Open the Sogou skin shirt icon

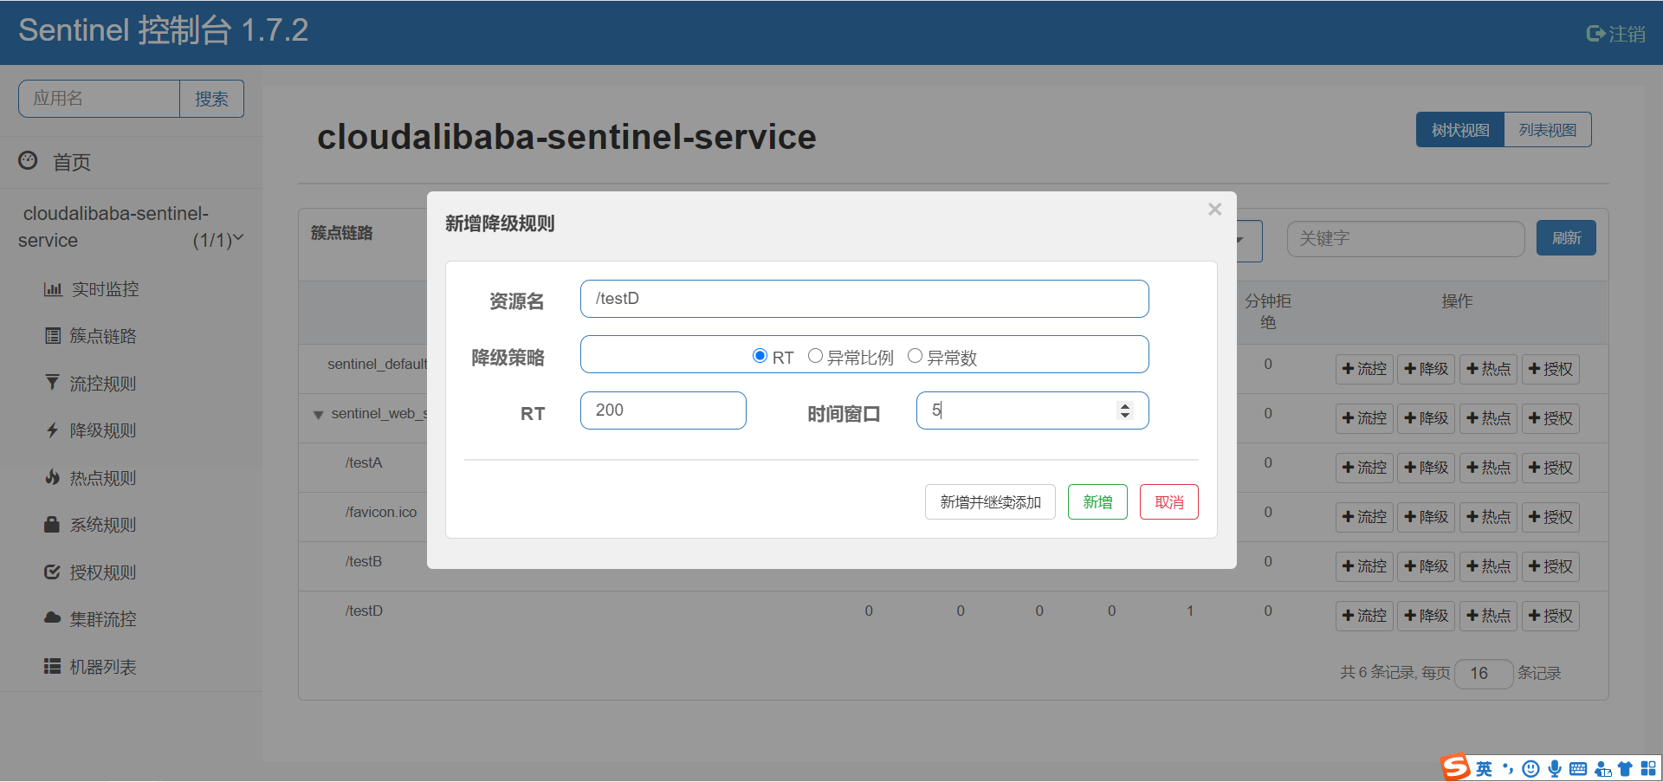[x=1625, y=769]
